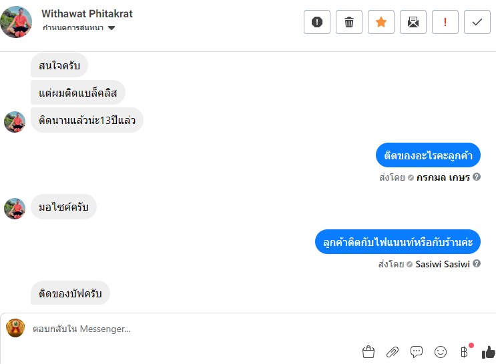Open the shopping bag products icon
496x364 pixels.
coord(368,351)
